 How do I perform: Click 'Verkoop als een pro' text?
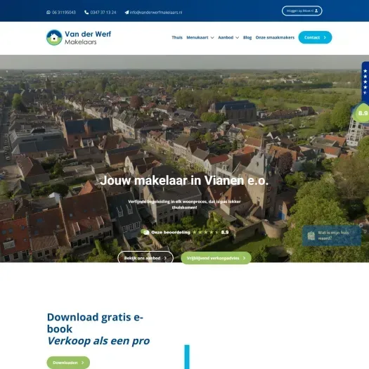[x=98, y=341]
